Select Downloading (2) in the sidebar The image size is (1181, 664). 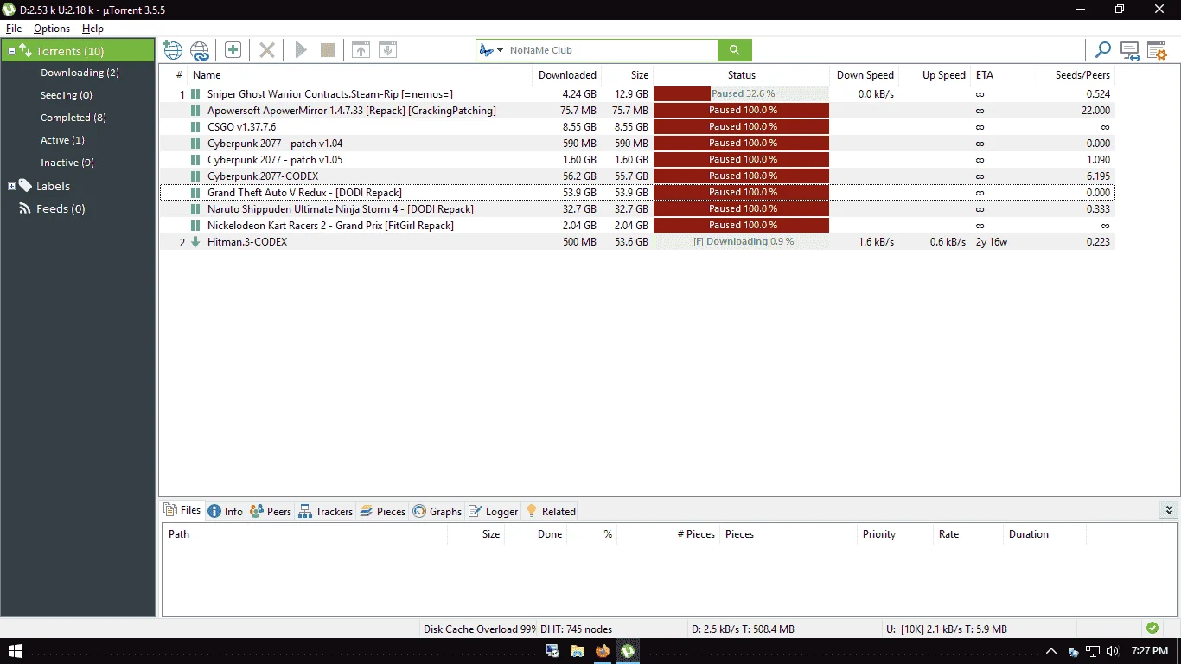click(80, 73)
